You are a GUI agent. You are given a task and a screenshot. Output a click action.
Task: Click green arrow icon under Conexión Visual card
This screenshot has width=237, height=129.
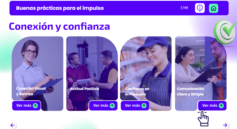[x=35, y=106]
